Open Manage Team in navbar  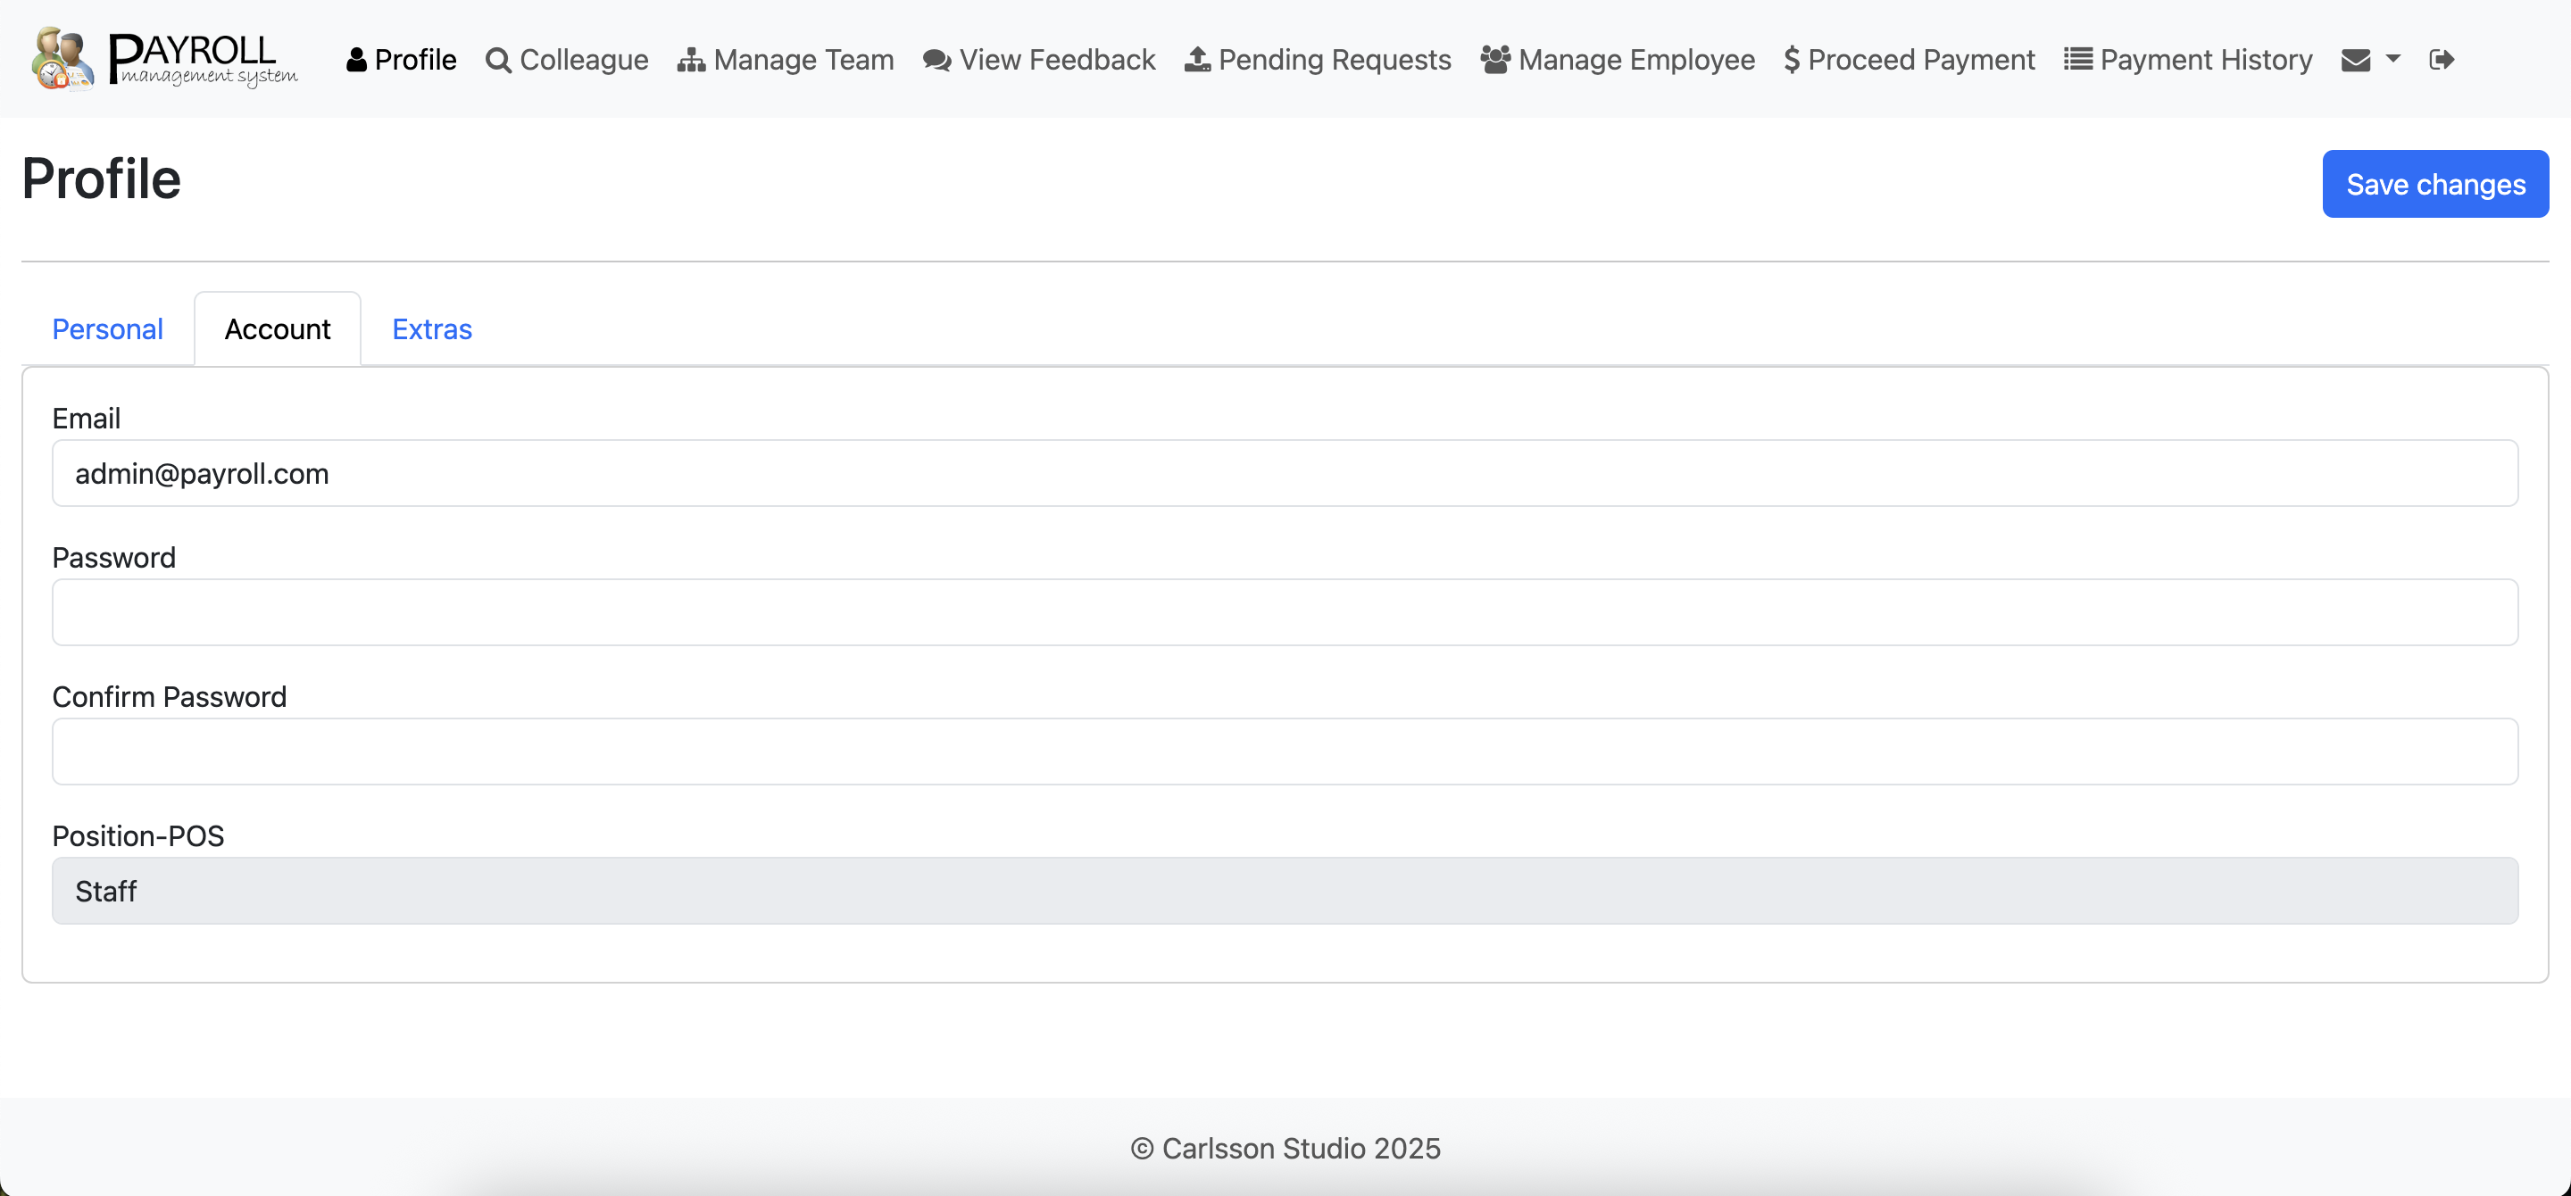tap(786, 60)
